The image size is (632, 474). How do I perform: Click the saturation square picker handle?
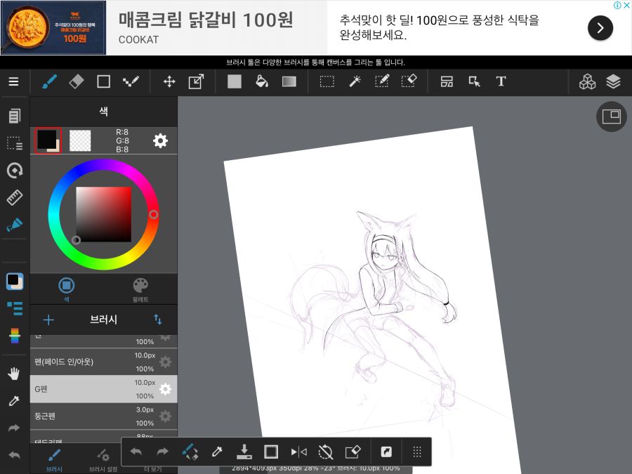pos(76,240)
